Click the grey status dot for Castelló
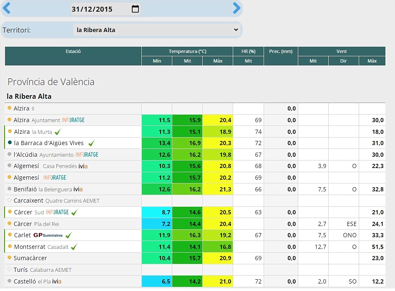The image size is (395, 291). tap(9, 281)
